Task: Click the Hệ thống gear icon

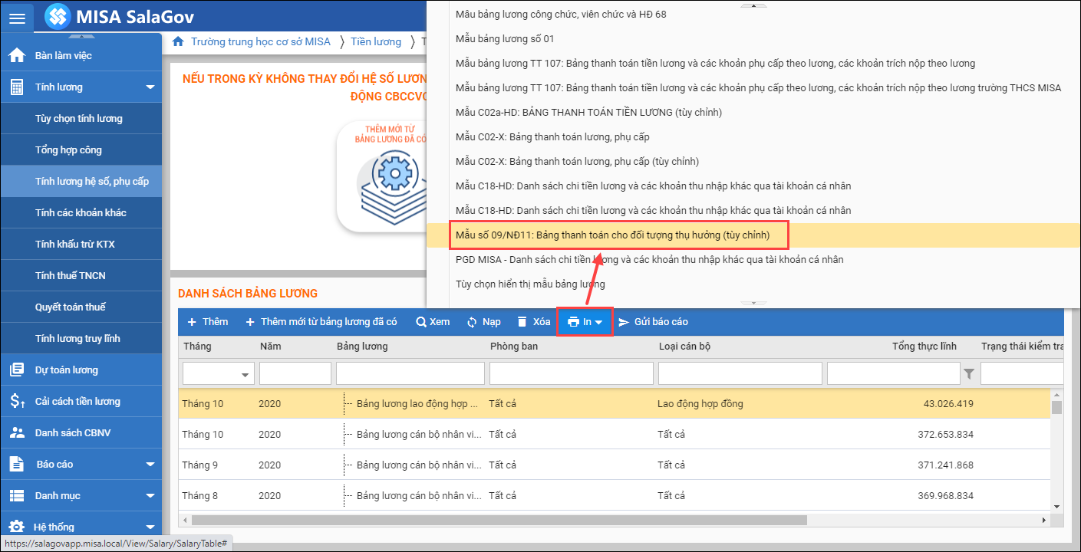Action: pos(16,527)
